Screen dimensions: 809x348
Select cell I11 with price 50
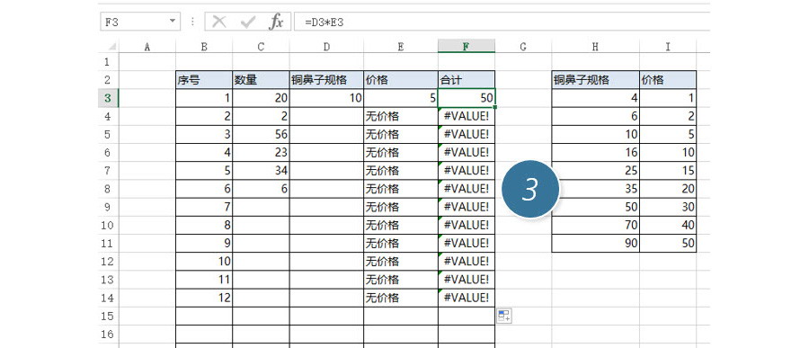[x=668, y=243]
